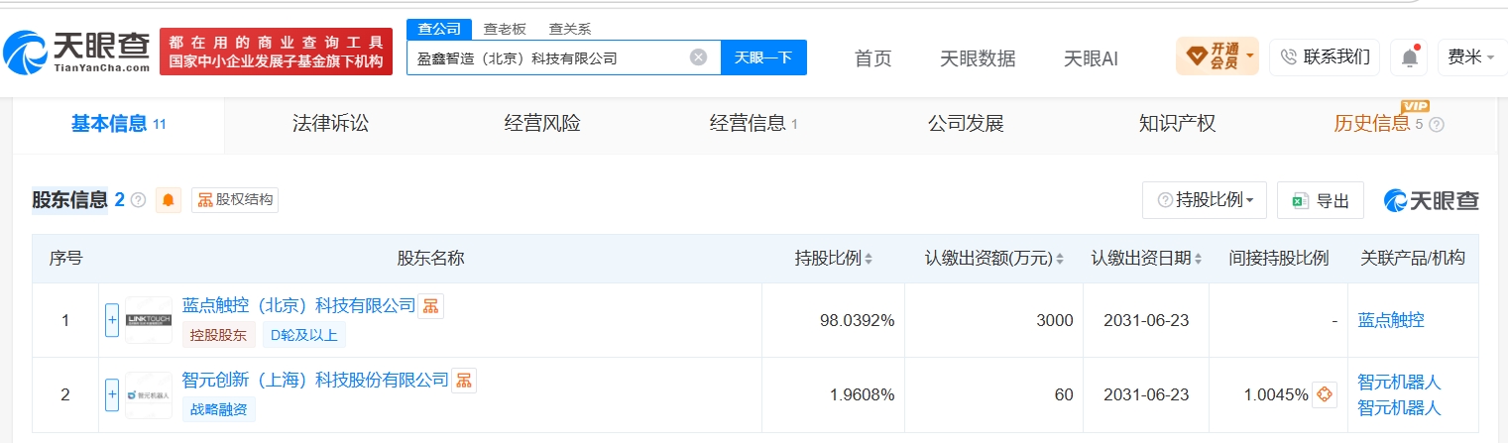The height and width of the screenshot is (443, 1508).
Task: Open equity structure icon next to 蓝点触控（北京）科技有限公司
Action: (430, 306)
